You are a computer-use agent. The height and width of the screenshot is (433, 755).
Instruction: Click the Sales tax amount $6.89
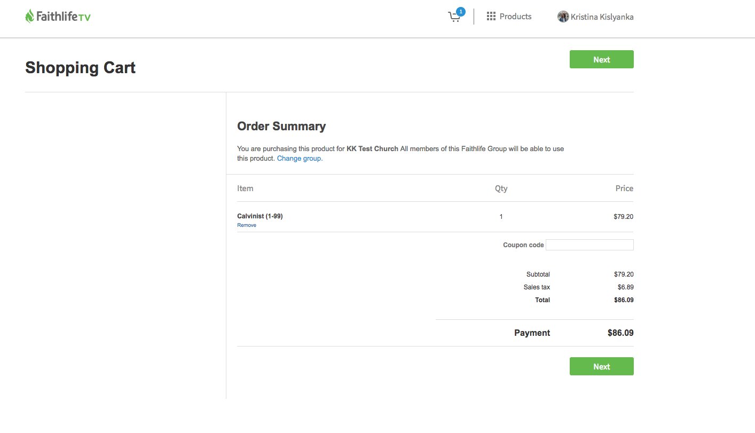click(x=626, y=287)
